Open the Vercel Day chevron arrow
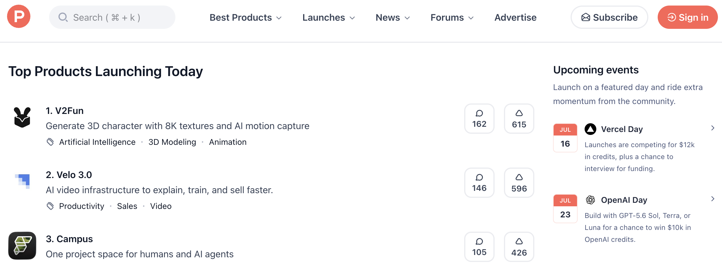The height and width of the screenshot is (264, 722). click(713, 128)
